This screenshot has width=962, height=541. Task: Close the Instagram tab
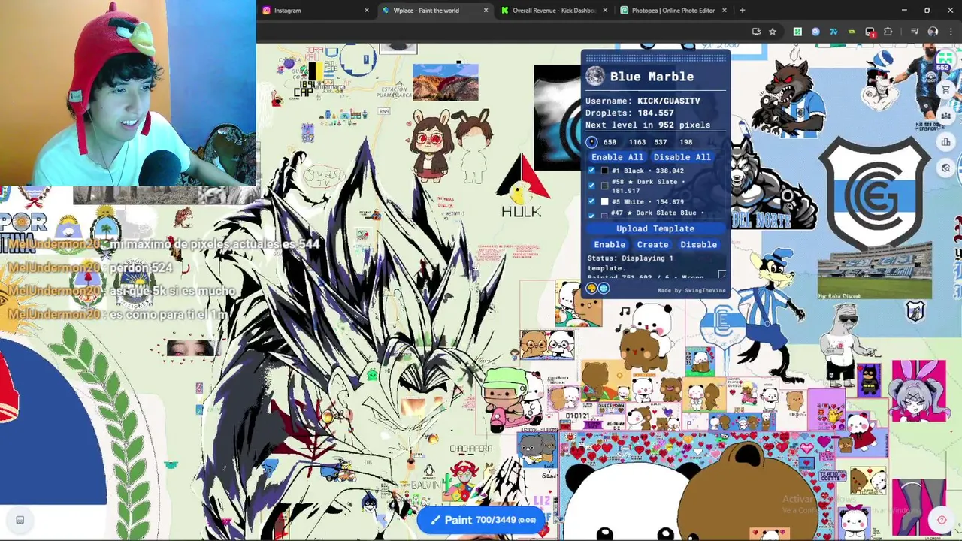[x=367, y=11]
